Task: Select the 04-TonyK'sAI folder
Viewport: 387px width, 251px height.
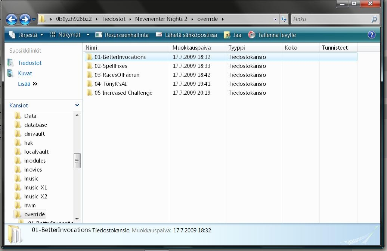Action: coord(111,84)
